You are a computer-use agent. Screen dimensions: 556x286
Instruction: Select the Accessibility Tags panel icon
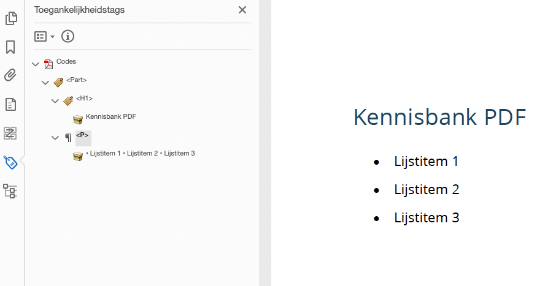[x=10, y=162]
